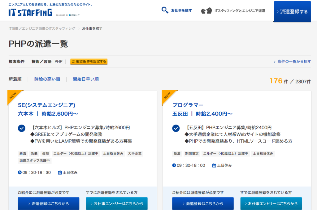Screen dimensions: 317x210
Task: Click the magnifying glass search icon
Action: [165, 10]
